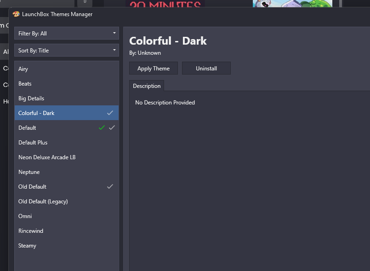Click the Colorful - Dark heading
The height and width of the screenshot is (271, 370).
168,41
